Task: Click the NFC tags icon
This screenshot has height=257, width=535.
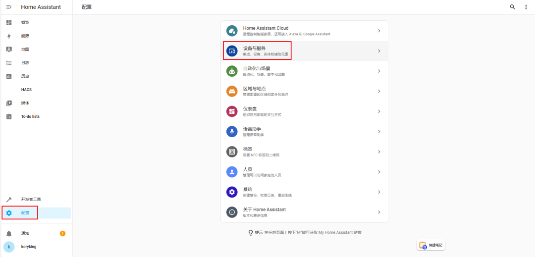Action: (x=232, y=152)
